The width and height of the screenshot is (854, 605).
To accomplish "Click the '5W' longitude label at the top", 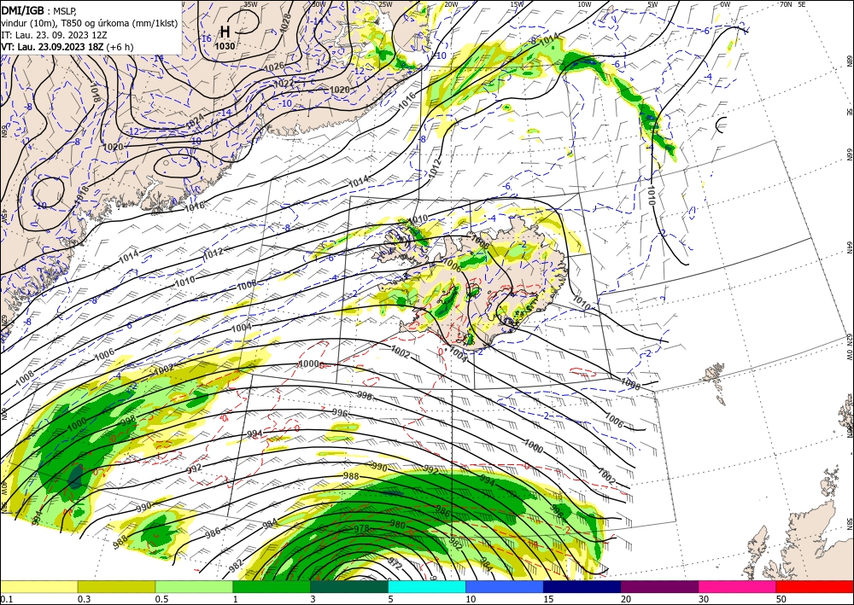I will [x=653, y=4].
